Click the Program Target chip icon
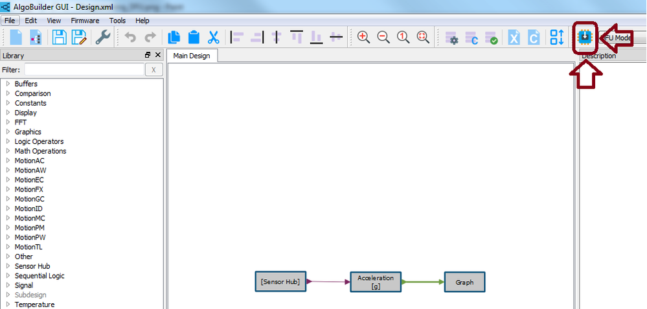 584,38
